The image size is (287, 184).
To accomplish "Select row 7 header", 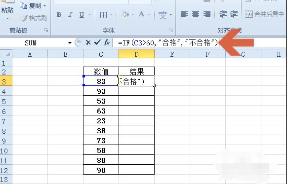I will click(x=6, y=121).
